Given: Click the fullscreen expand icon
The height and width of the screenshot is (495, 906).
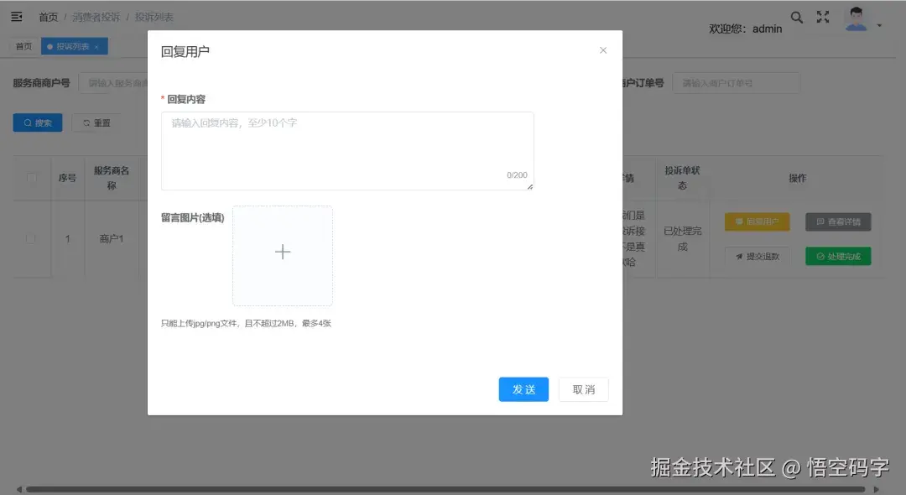Looking at the screenshot, I should click(x=823, y=17).
